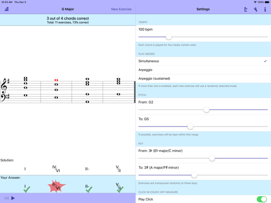Image resolution: width=271 pixels, height=203 pixels.
Task: Open the statistics bar chart icon
Action: point(245,9)
